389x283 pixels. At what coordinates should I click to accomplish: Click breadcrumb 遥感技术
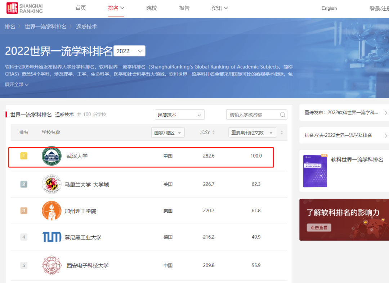(86, 27)
